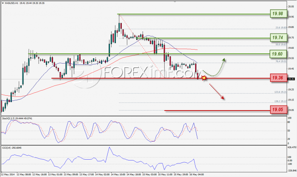Image resolution: width=297 pixels, height=177 pixels.
Task: Click the CCI scale value 426.470
Action: tap(292, 147)
